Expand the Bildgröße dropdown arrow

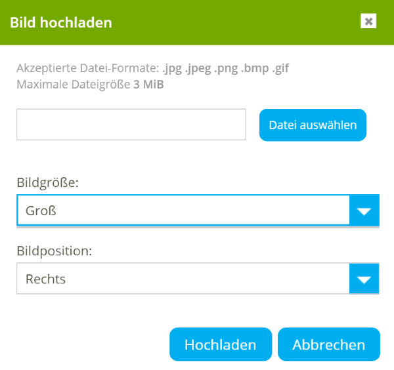364,211
